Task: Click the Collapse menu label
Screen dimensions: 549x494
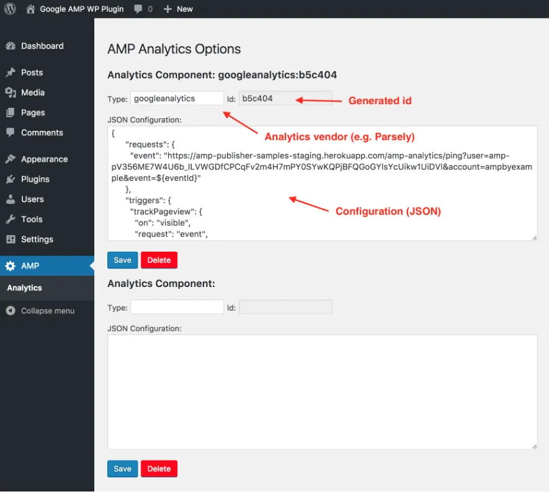Action: 48,311
